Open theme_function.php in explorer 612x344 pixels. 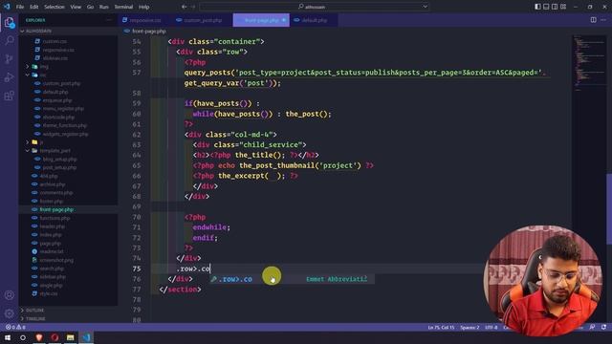64,125
